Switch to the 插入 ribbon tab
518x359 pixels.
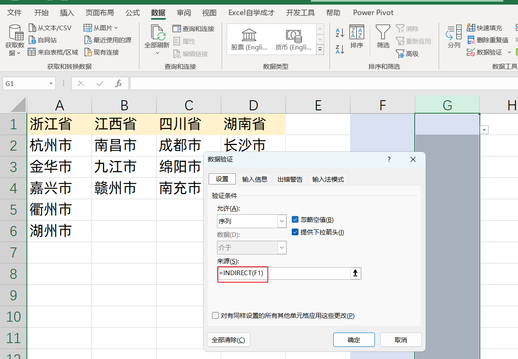67,13
